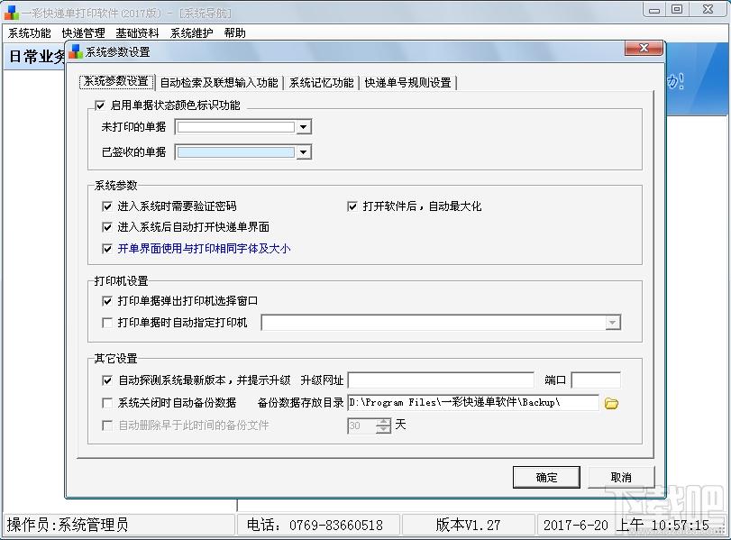Toggle 自动探测系统最新版本 checkbox
This screenshot has height=540, width=731.
click(107, 380)
